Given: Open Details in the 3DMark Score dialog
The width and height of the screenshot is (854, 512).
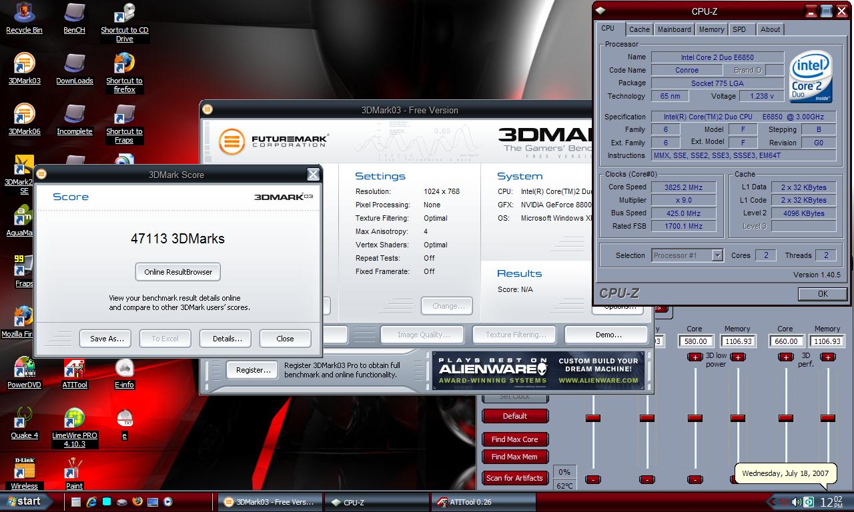Looking at the screenshot, I should click(x=227, y=339).
